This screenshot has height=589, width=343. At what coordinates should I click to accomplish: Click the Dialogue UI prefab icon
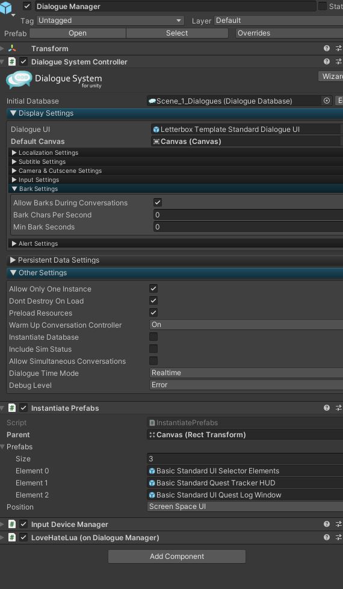pyautogui.click(x=156, y=129)
